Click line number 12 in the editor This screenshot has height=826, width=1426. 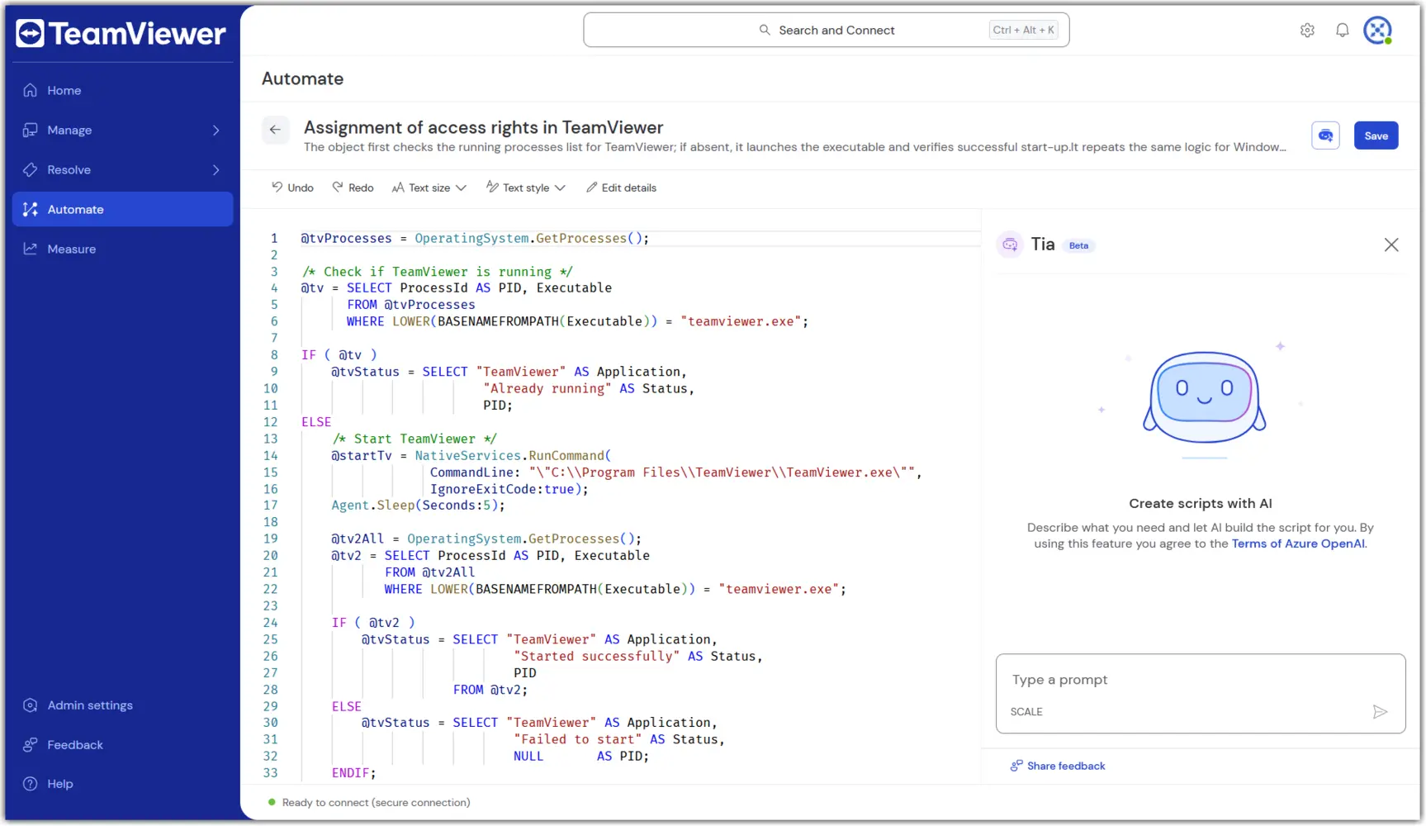[271, 422]
